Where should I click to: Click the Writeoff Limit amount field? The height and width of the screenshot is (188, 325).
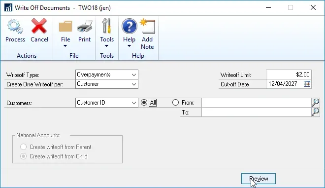[289, 75]
